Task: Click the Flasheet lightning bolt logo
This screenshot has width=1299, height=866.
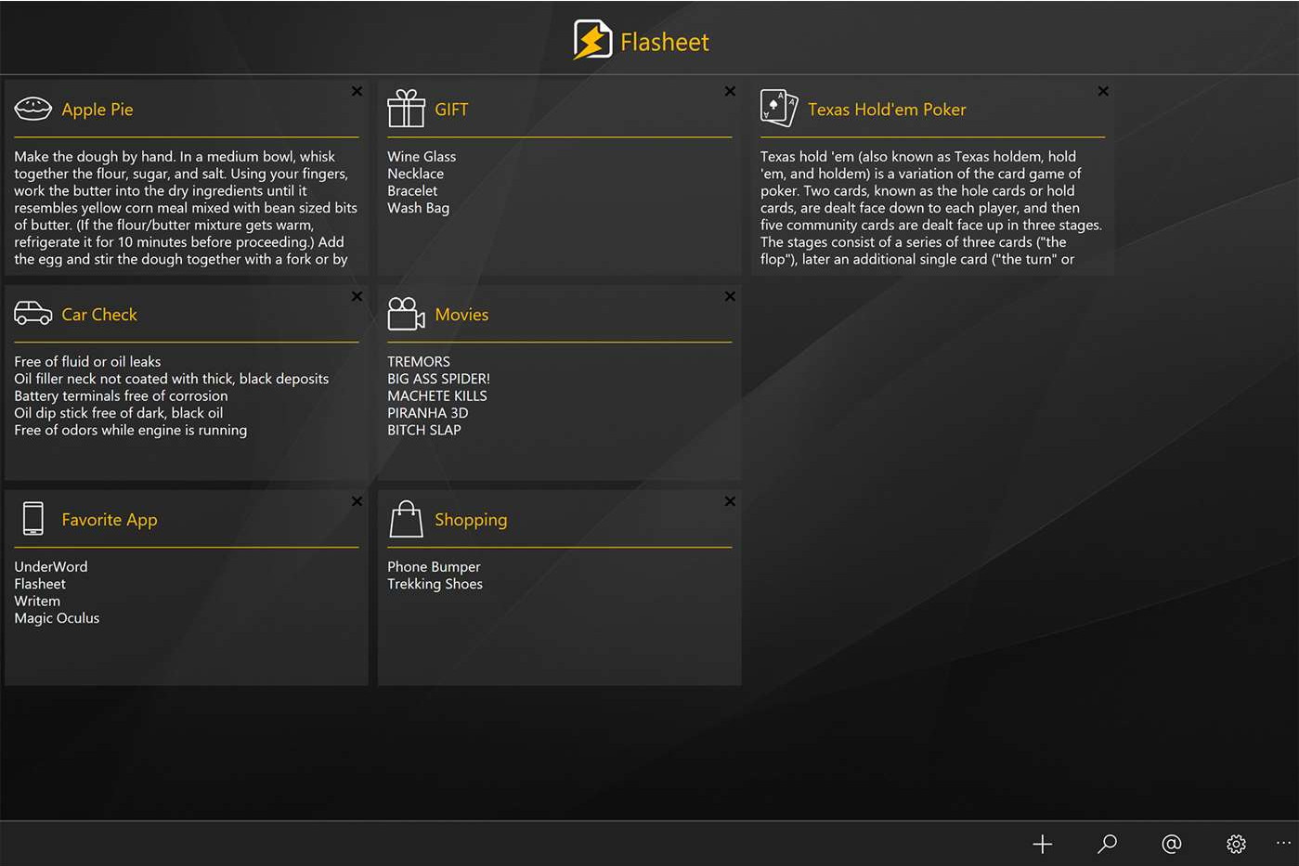Action: 593,41
